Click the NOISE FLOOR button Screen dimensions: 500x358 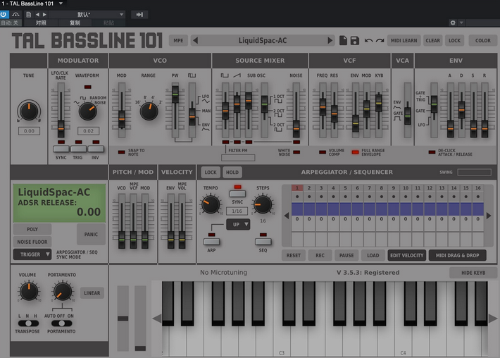32,242
